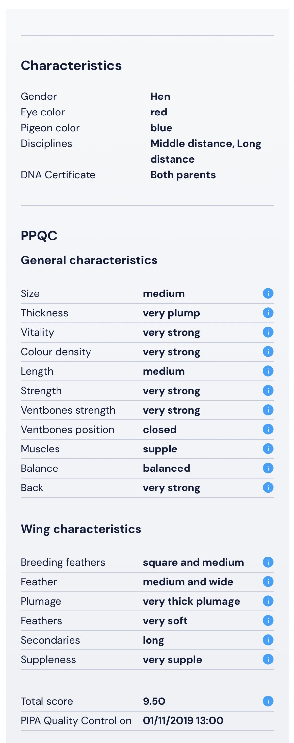The image size is (294, 743).
Task: Click the info icon next to Size
Action: pos(268,293)
